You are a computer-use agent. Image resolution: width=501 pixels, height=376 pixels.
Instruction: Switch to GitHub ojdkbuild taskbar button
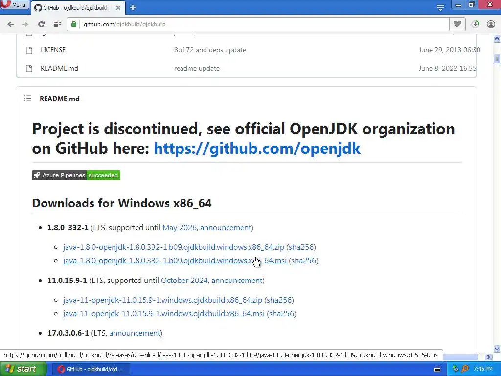pos(91,369)
